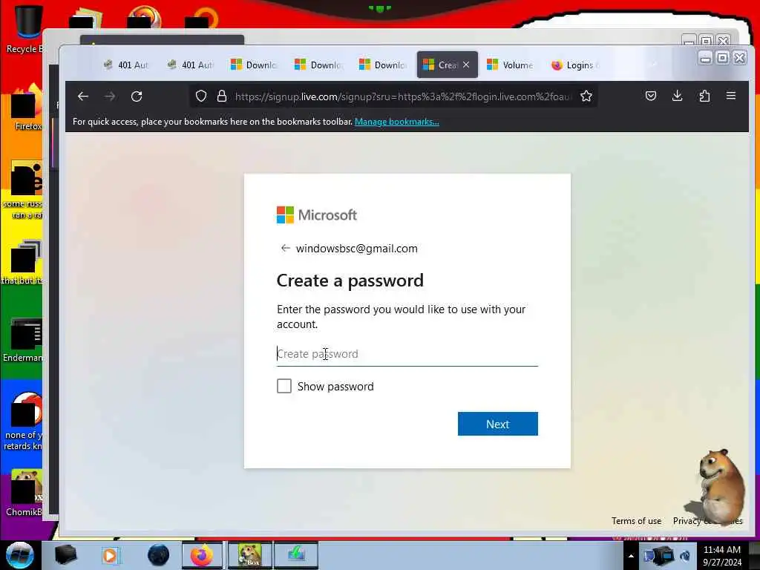
Task: Show hidden system tray icons
Action: pyautogui.click(x=631, y=556)
